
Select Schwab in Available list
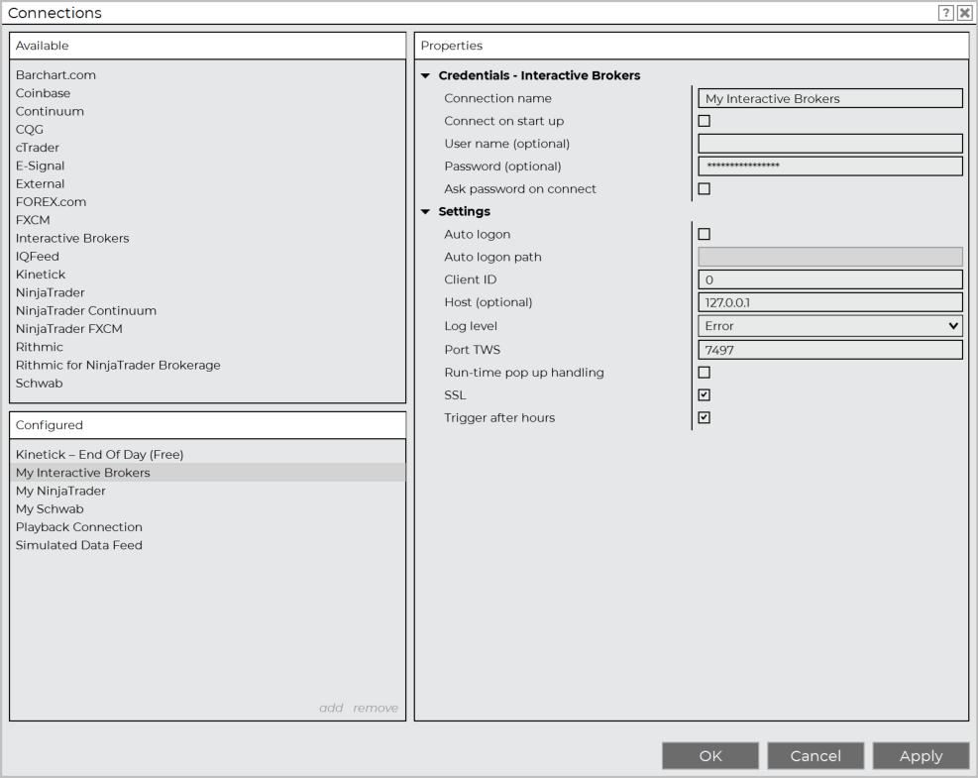coord(40,383)
